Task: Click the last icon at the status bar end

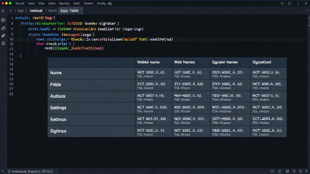Action: pyautogui.click(x=306, y=171)
